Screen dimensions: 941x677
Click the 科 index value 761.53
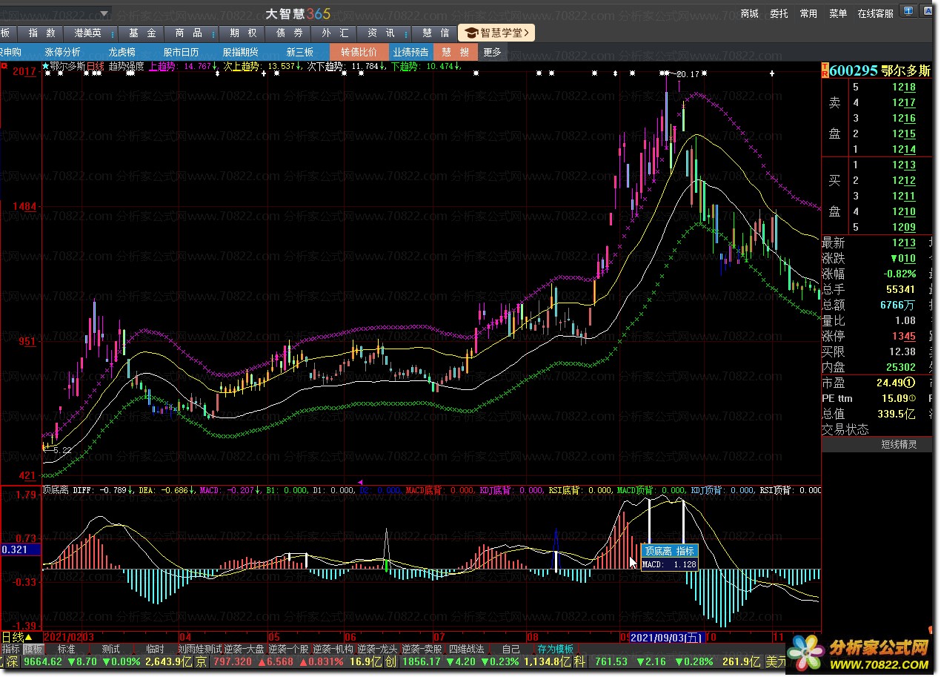[611, 661]
